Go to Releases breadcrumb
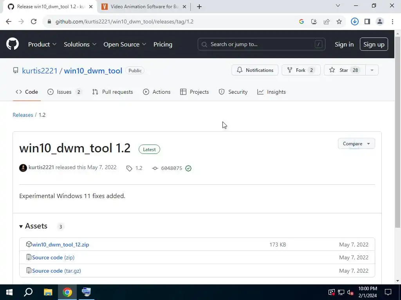This screenshot has height=300, width=401. (23, 115)
